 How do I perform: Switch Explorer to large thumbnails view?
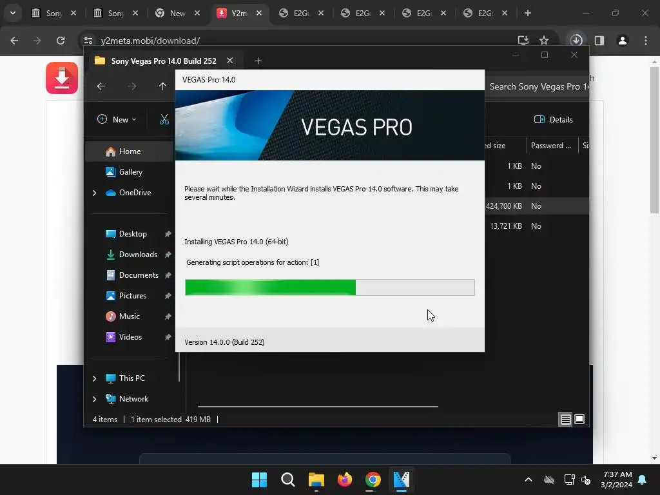(579, 419)
